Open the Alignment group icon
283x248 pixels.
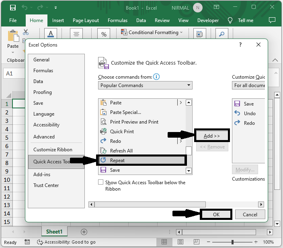tap(76, 34)
